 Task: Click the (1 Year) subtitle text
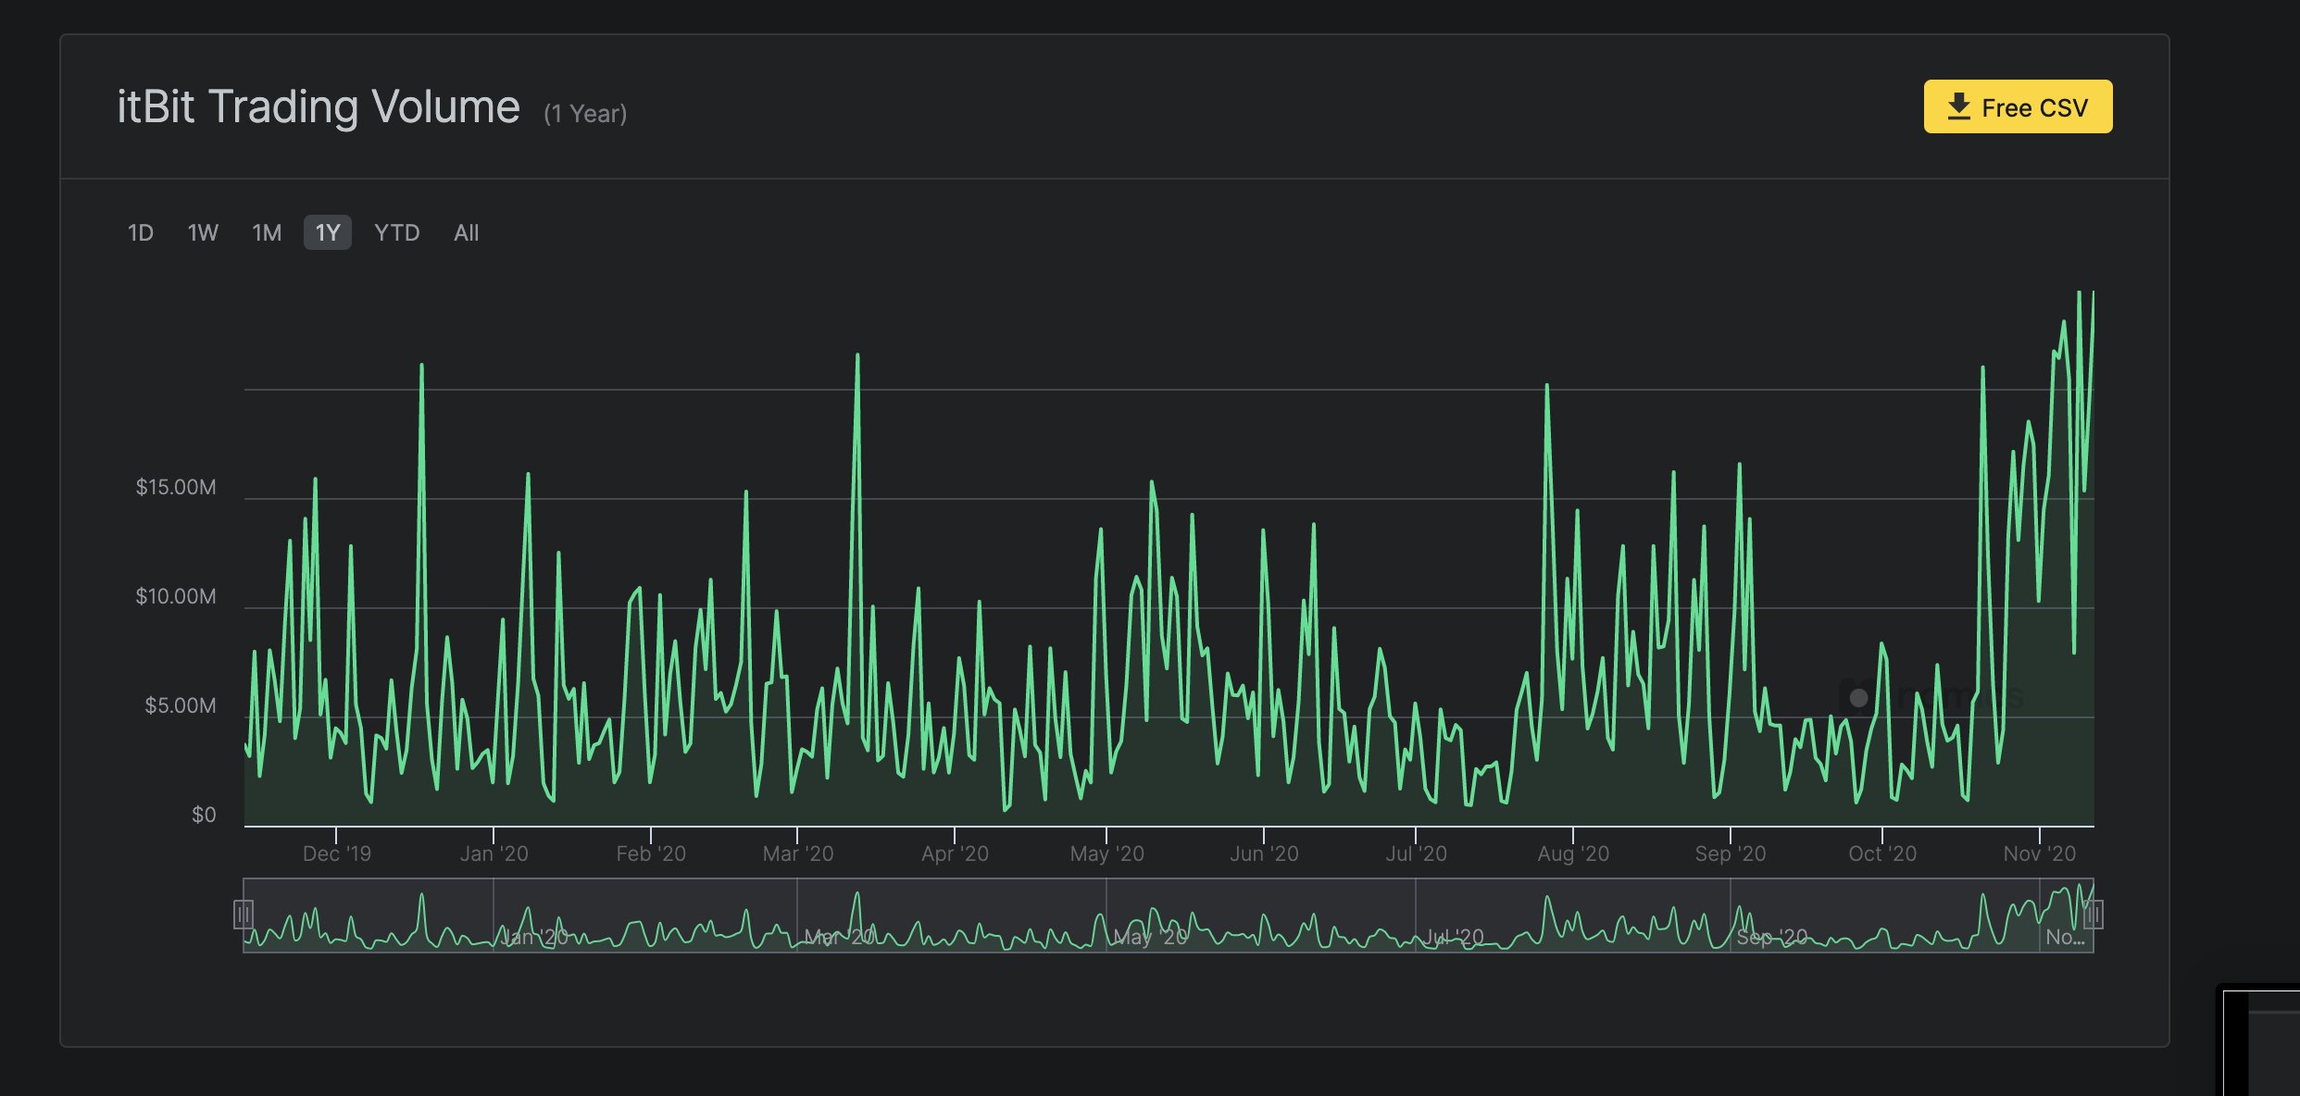point(585,114)
